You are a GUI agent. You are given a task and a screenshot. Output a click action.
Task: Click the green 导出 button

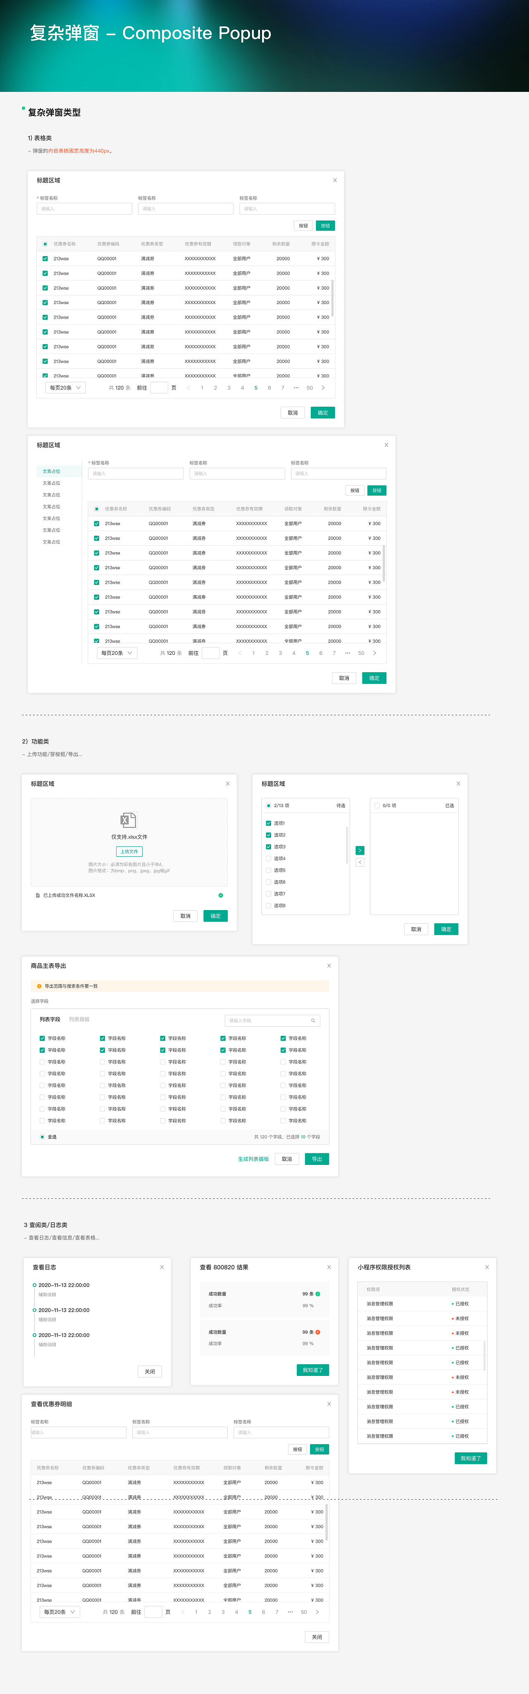click(x=317, y=1159)
